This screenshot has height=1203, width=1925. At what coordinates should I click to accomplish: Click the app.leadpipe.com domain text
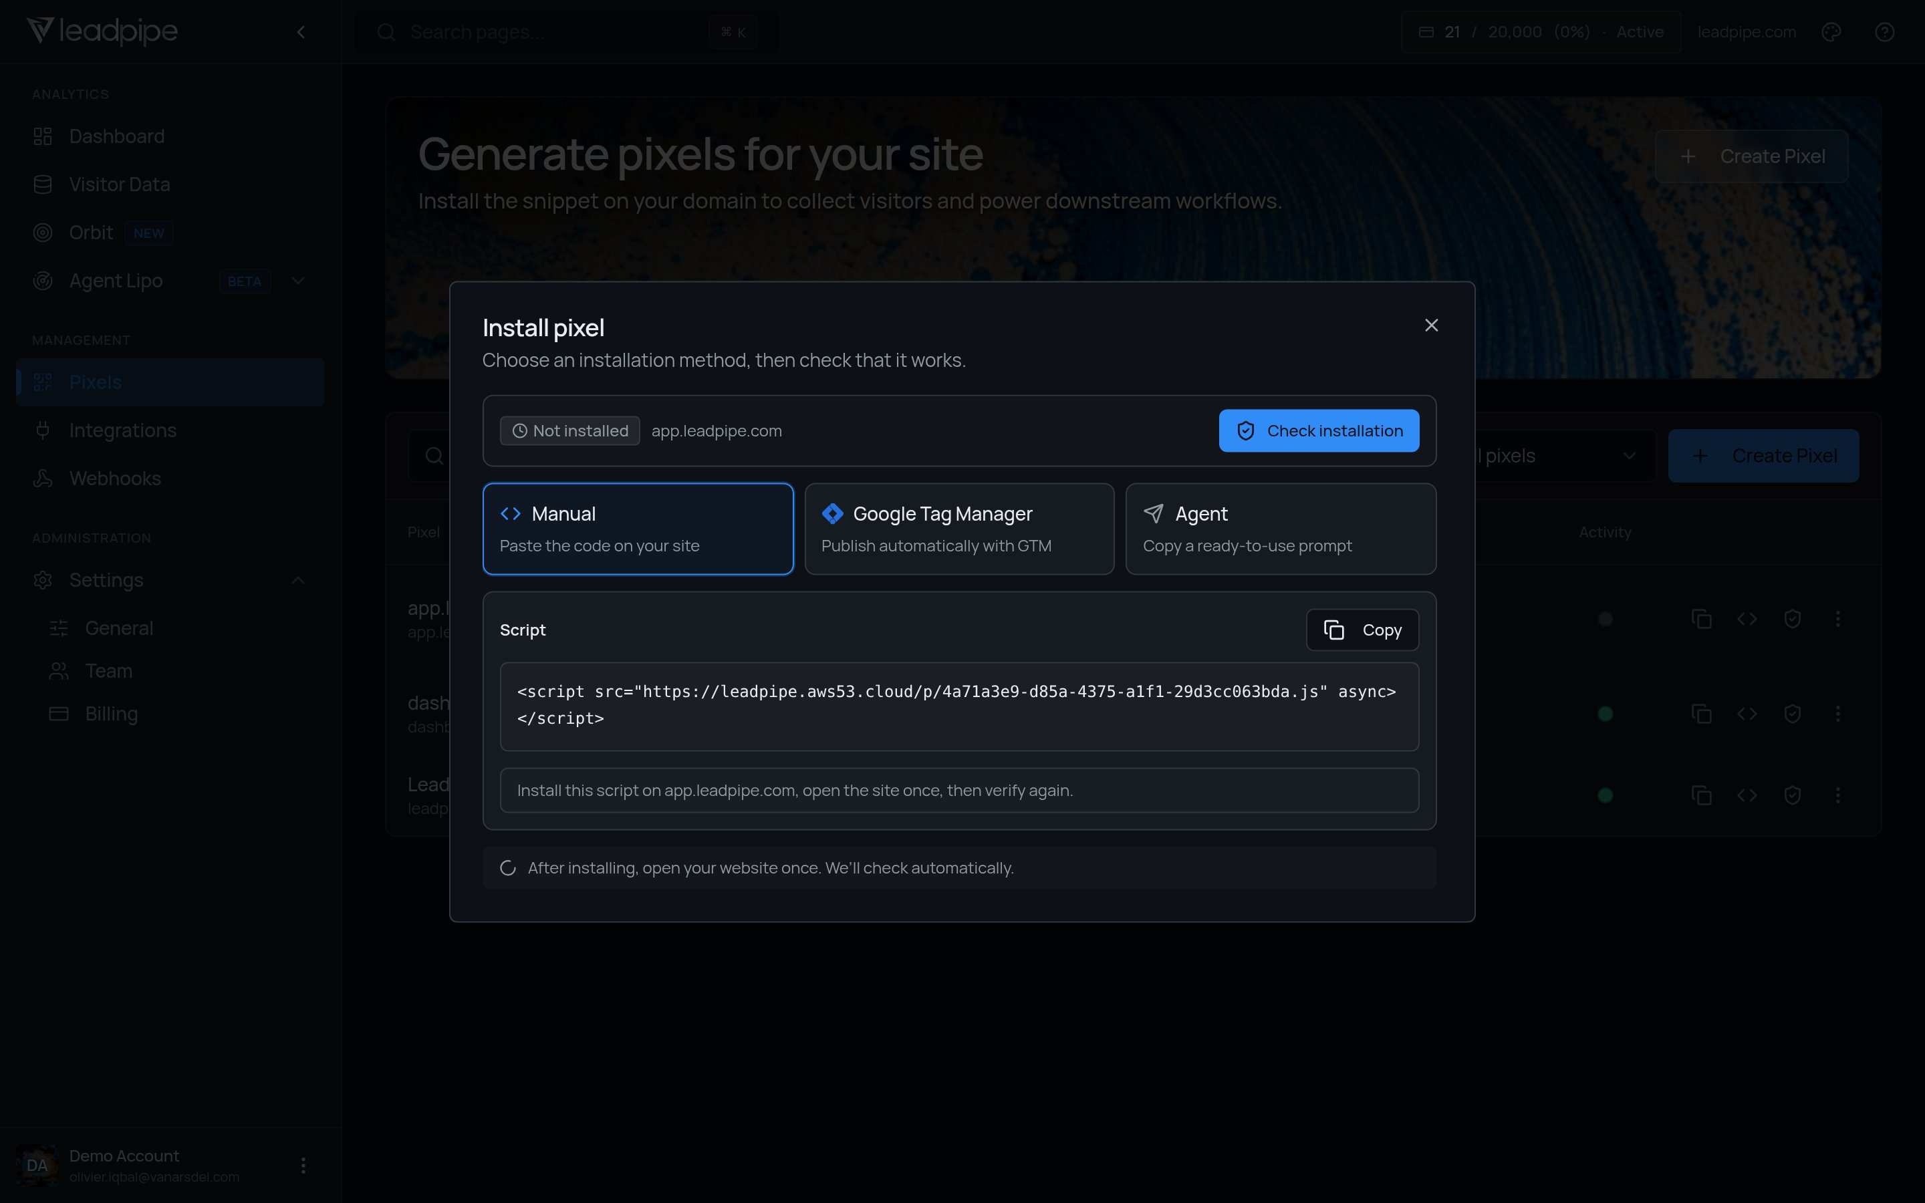717,430
